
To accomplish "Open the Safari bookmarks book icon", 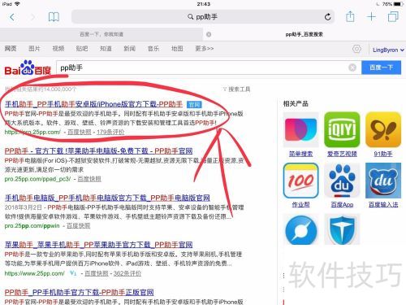I will pos(54,17).
